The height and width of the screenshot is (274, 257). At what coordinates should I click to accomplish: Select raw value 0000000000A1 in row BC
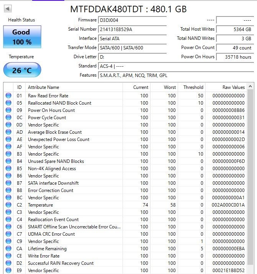[228, 197]
